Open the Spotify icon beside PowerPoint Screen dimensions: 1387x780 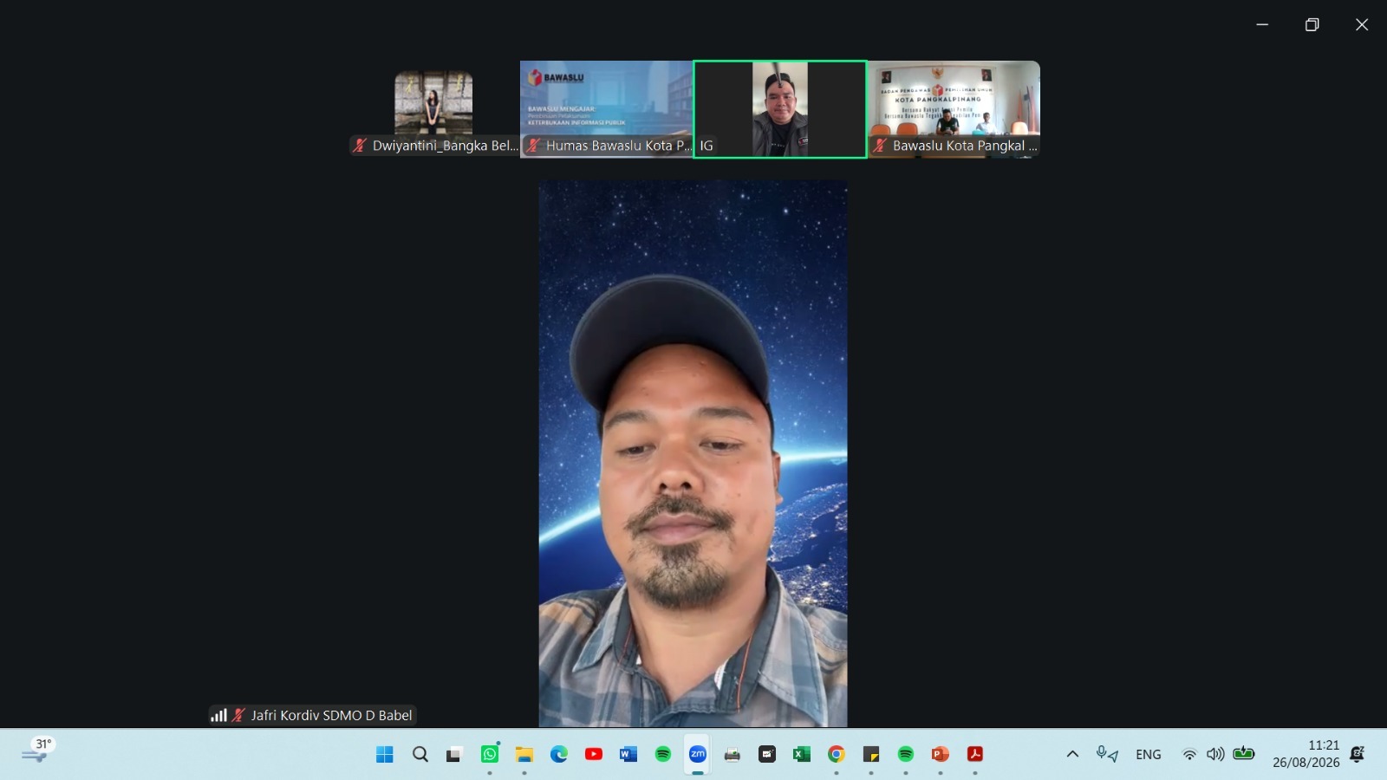pos(906,754)
